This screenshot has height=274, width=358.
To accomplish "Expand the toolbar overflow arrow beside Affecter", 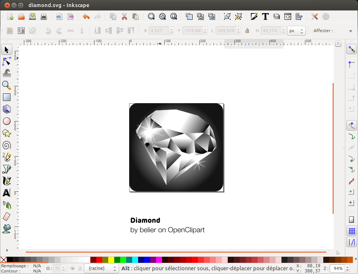I will (x=351, y=31).
